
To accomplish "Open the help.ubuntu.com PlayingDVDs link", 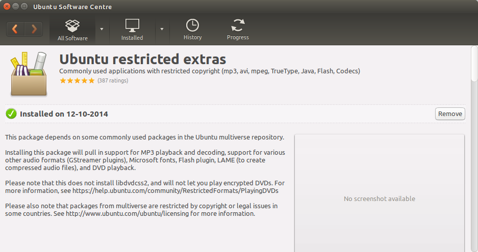I will [175, 191].
